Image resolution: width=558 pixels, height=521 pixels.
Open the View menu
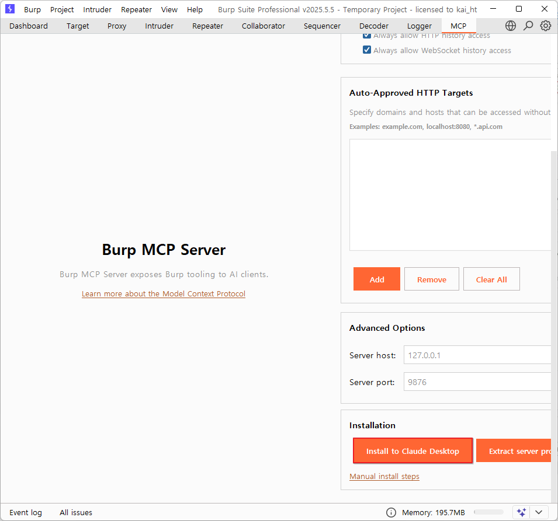click(169, 9)
